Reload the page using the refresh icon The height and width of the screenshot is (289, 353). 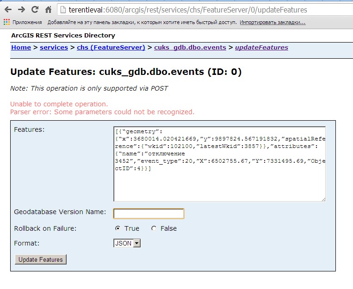click(x=35, y=9)
